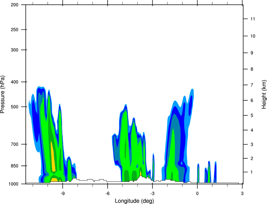Screen dimensions: 267x204
Task: Click the 850 pressure tick label
Action: point(14,166)
